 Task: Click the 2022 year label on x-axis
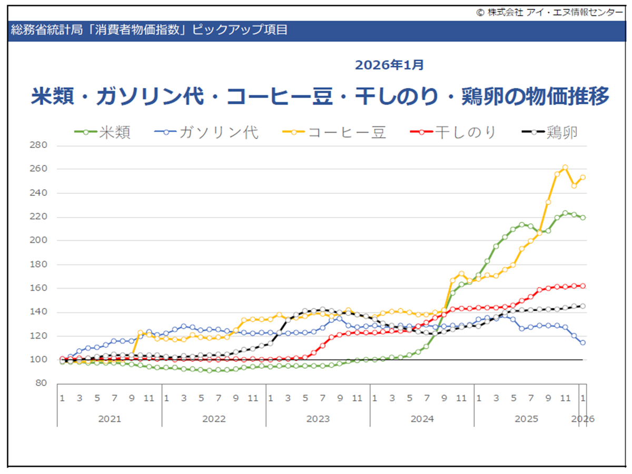tap(214, 419)
